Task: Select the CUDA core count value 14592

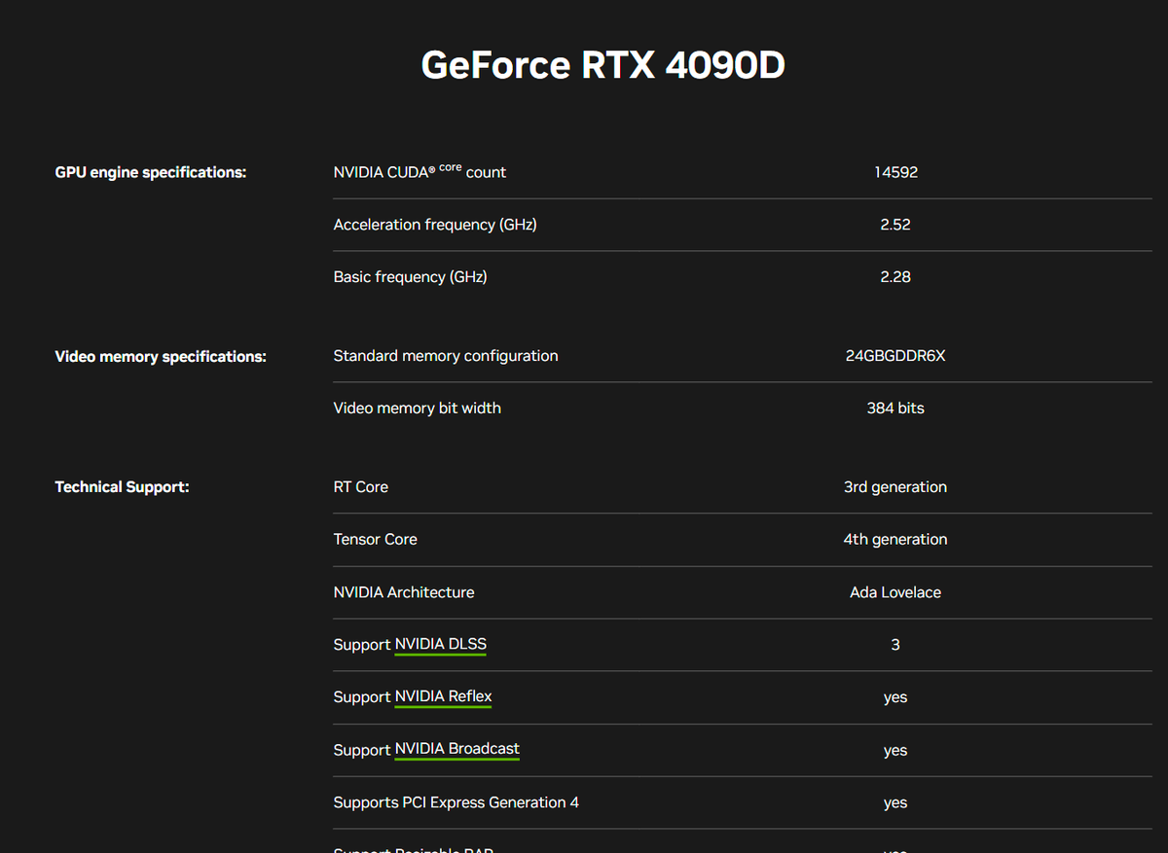Action: tap(895, 171)
